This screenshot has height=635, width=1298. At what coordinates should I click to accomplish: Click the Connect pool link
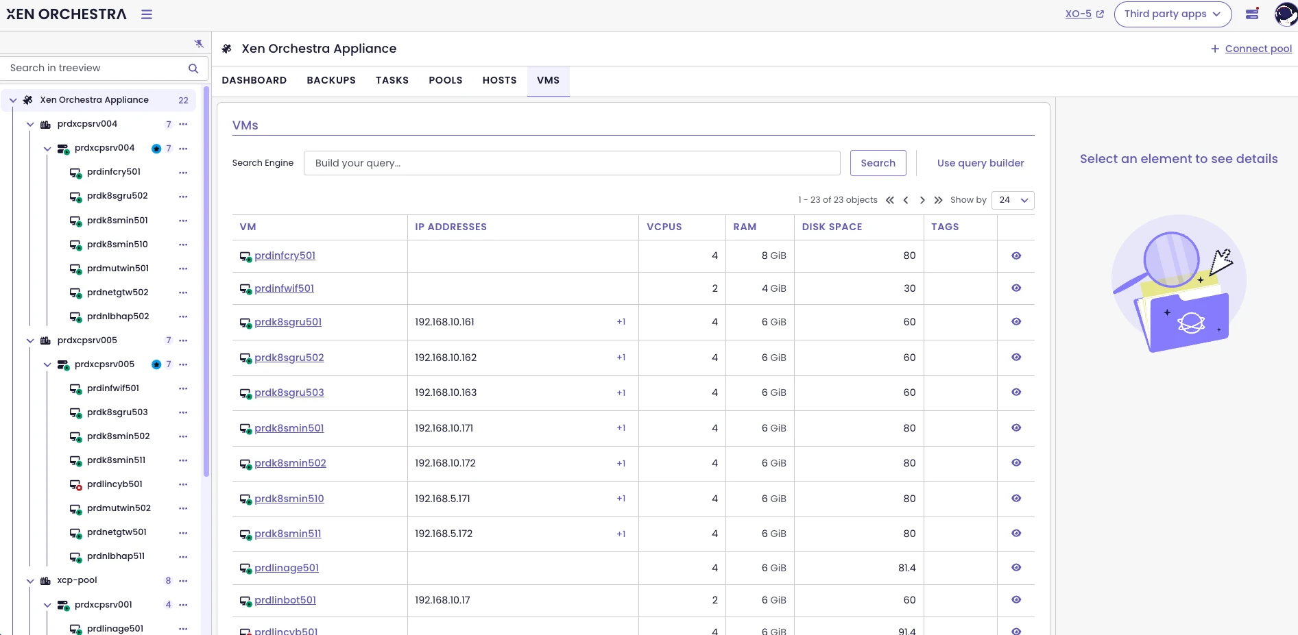coord(1258,49)
